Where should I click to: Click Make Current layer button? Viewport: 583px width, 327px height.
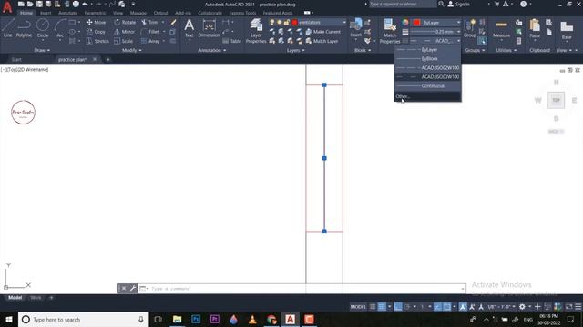click(322, 32)
